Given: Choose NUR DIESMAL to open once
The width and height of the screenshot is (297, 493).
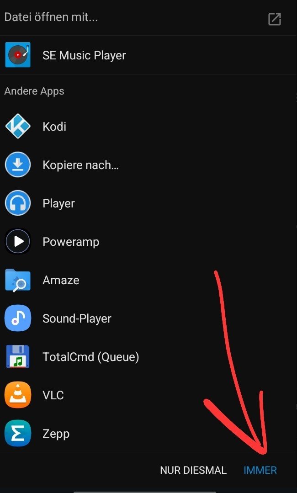Looking at the screenshot, I should click(193, 470).
